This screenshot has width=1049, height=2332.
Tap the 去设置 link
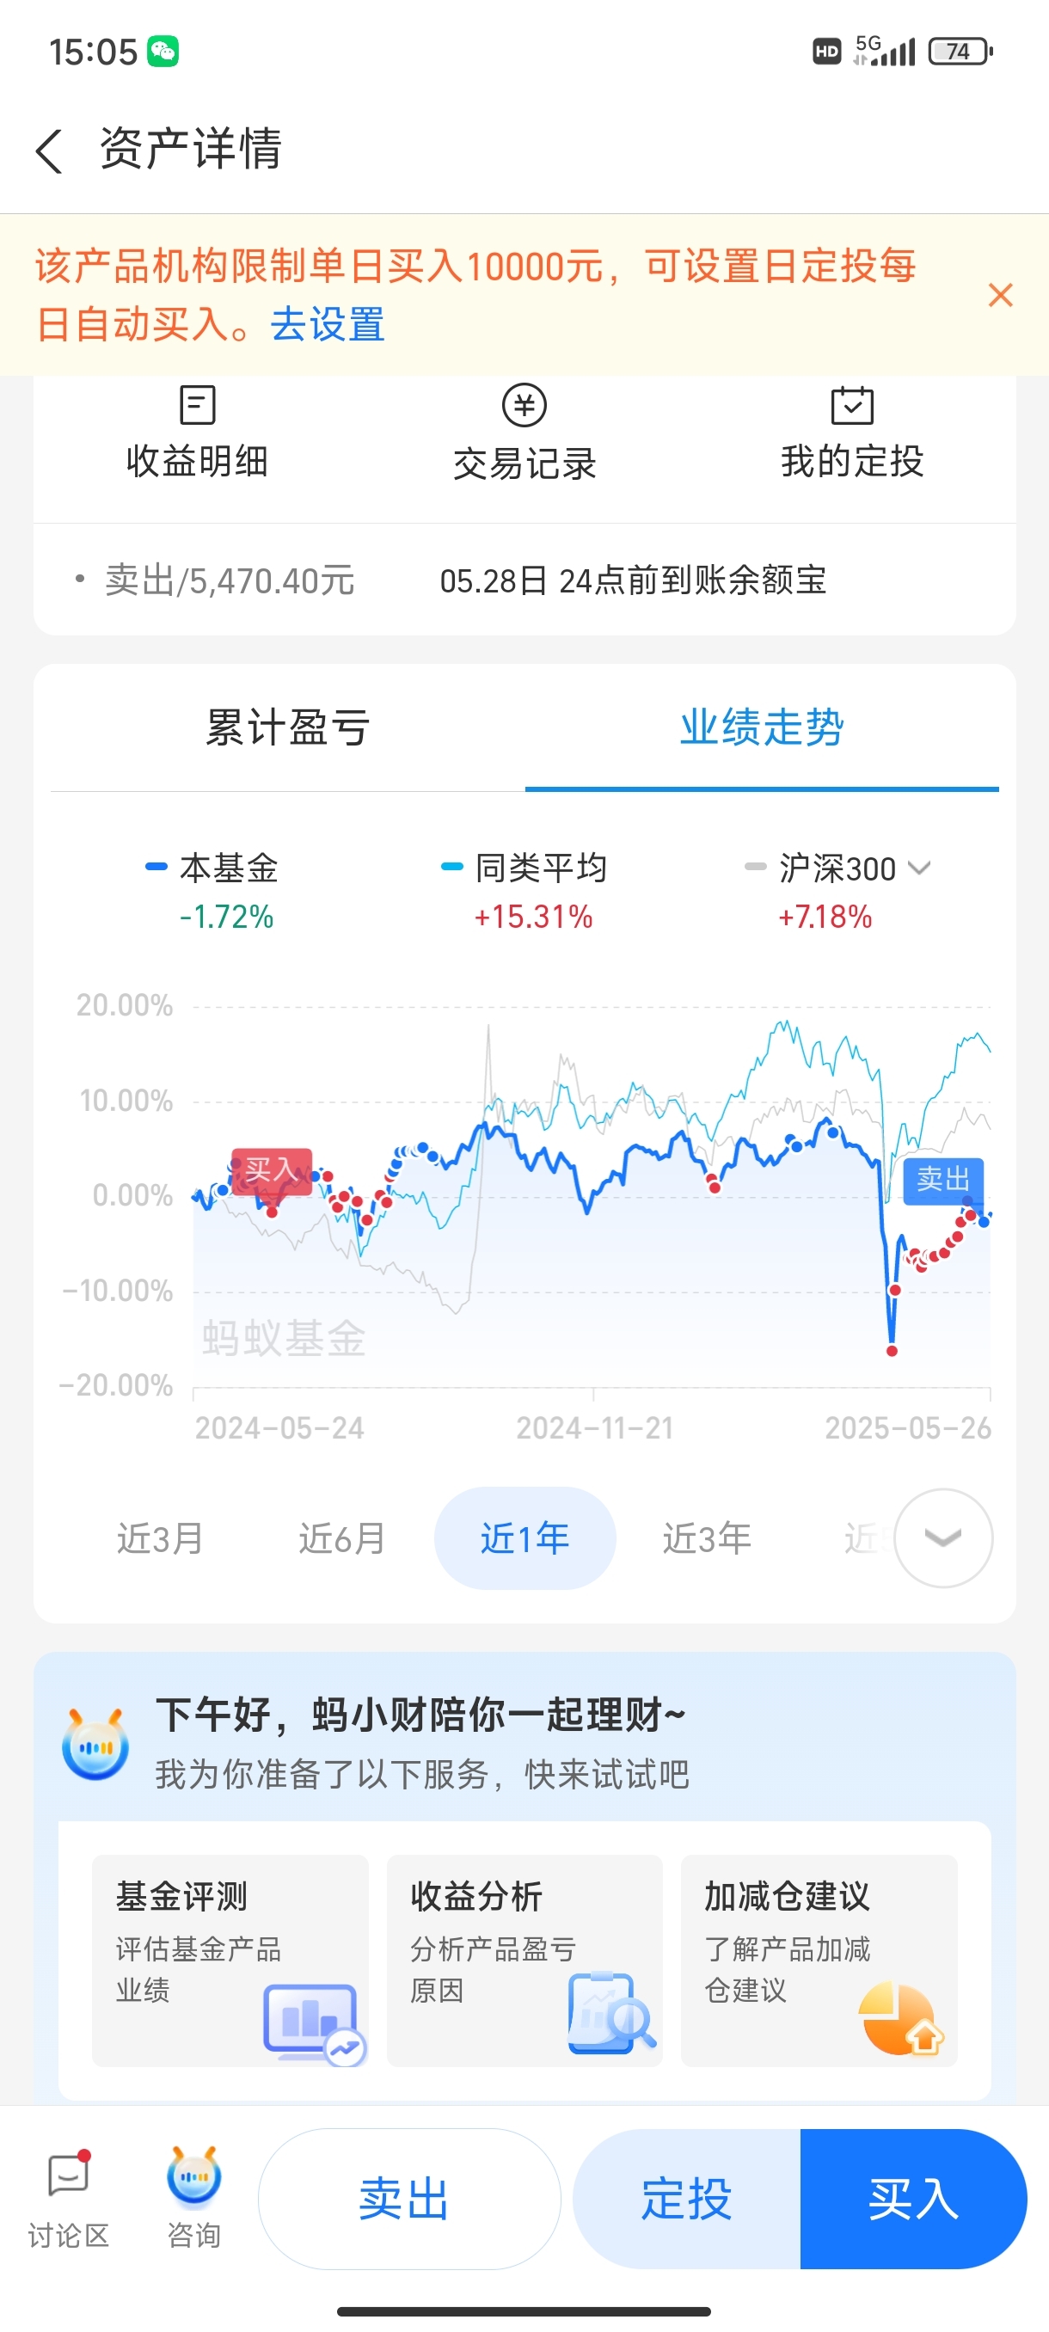(328, 324)
